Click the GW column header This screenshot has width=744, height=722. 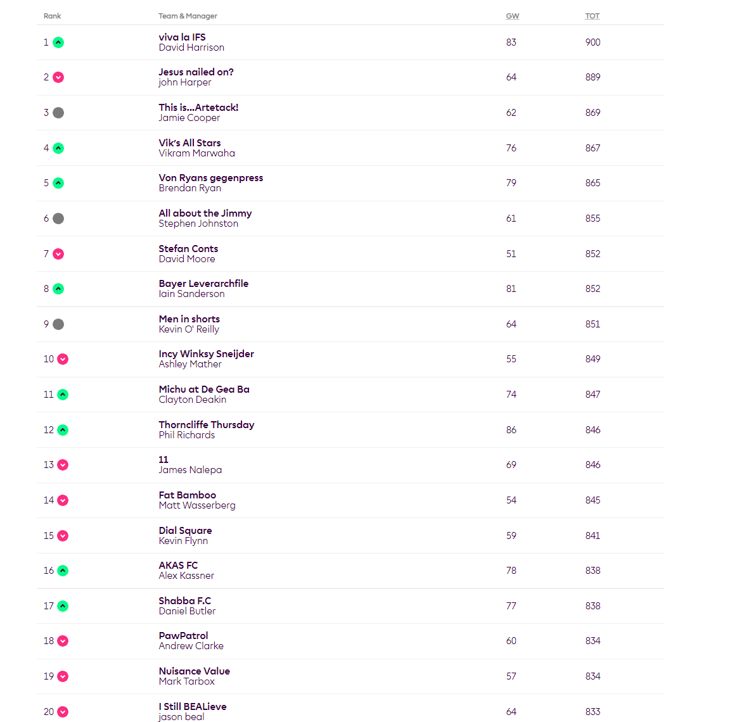512,16
